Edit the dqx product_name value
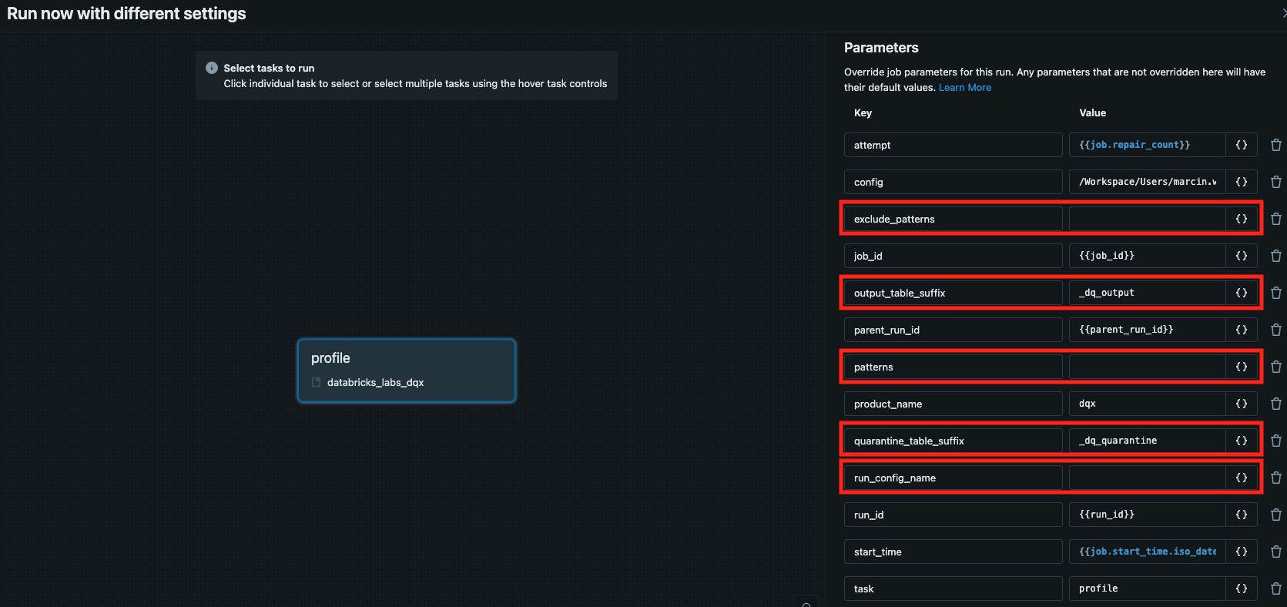 1146,404
